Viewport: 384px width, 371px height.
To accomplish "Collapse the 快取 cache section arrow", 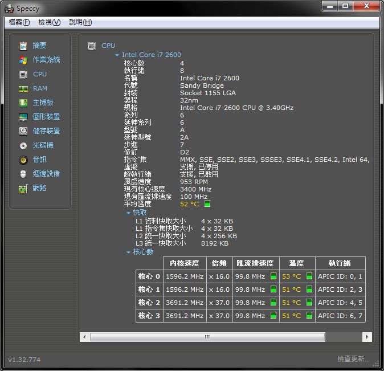I will (x=129, y=213).
